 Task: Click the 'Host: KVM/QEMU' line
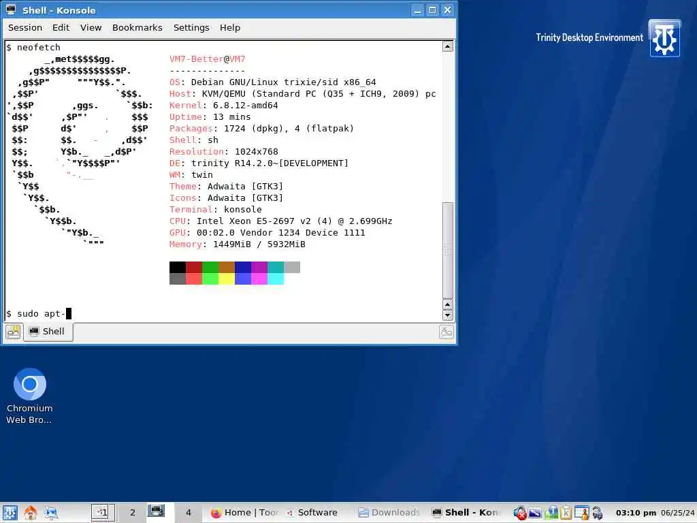302,93
